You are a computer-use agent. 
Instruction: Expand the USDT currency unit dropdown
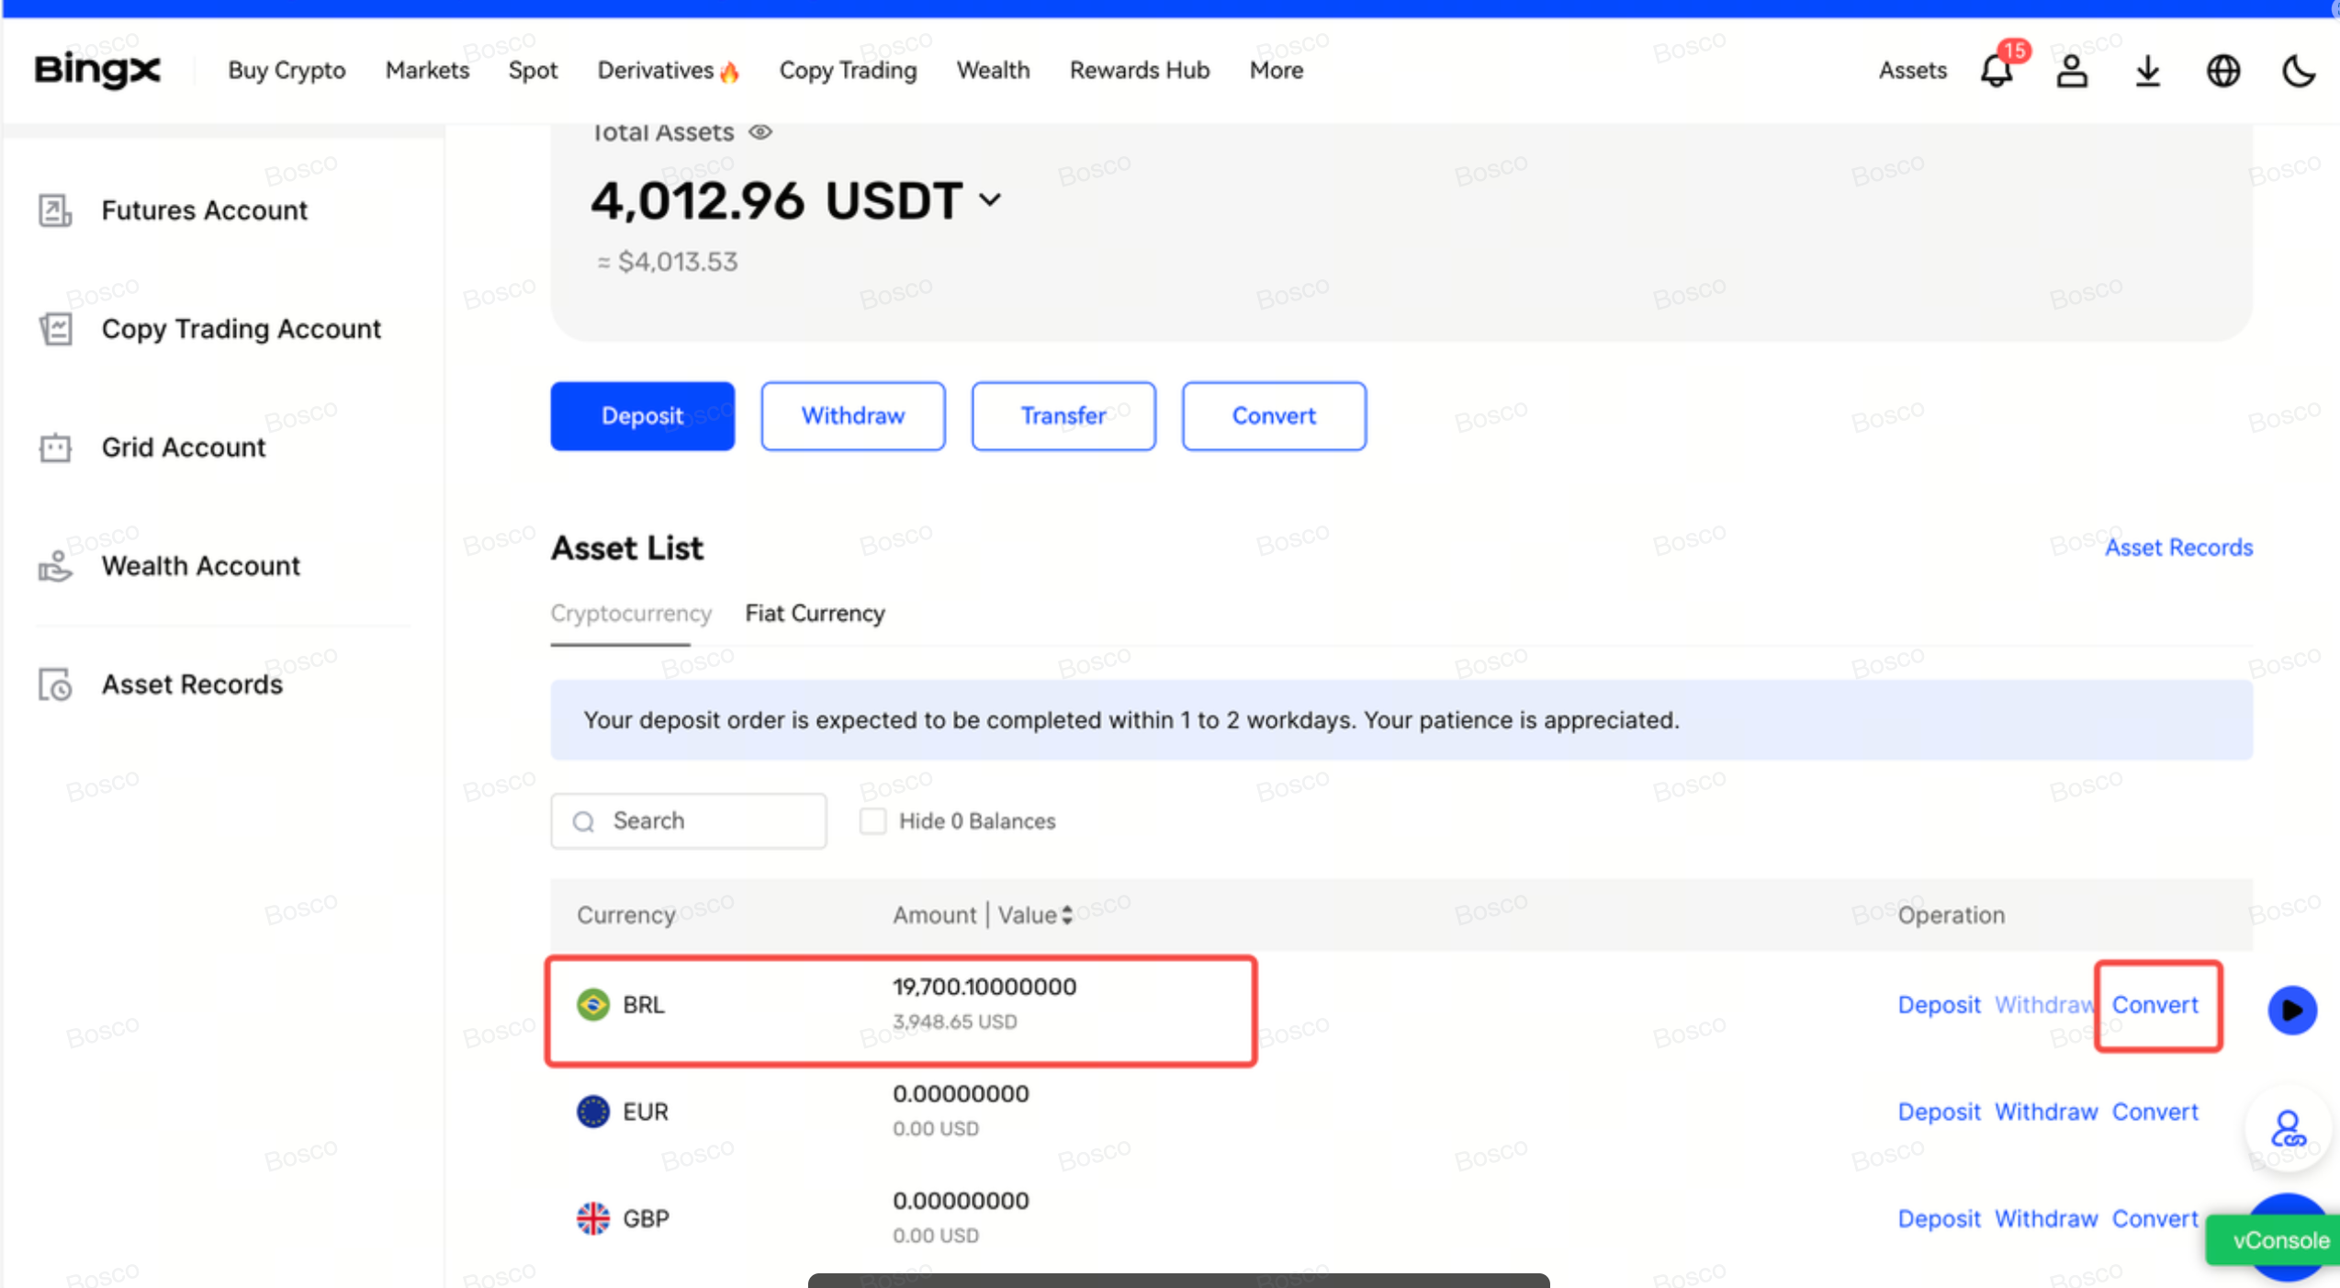click(990, 199)
